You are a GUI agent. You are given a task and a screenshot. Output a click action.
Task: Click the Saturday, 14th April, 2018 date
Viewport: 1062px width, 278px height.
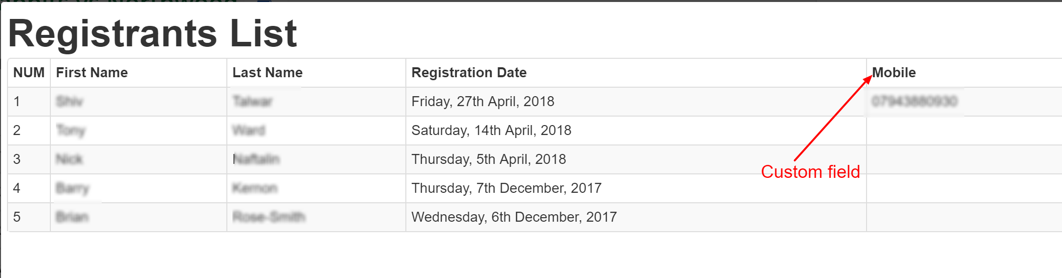point(491,131)
